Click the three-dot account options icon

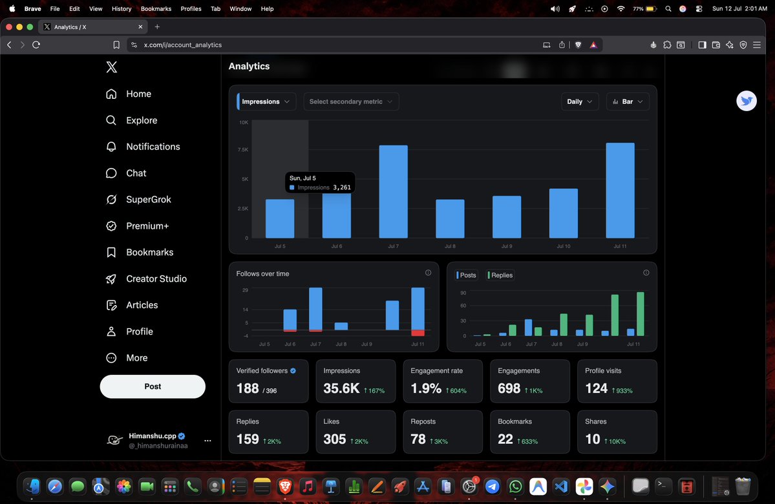[x=207, y=441]
